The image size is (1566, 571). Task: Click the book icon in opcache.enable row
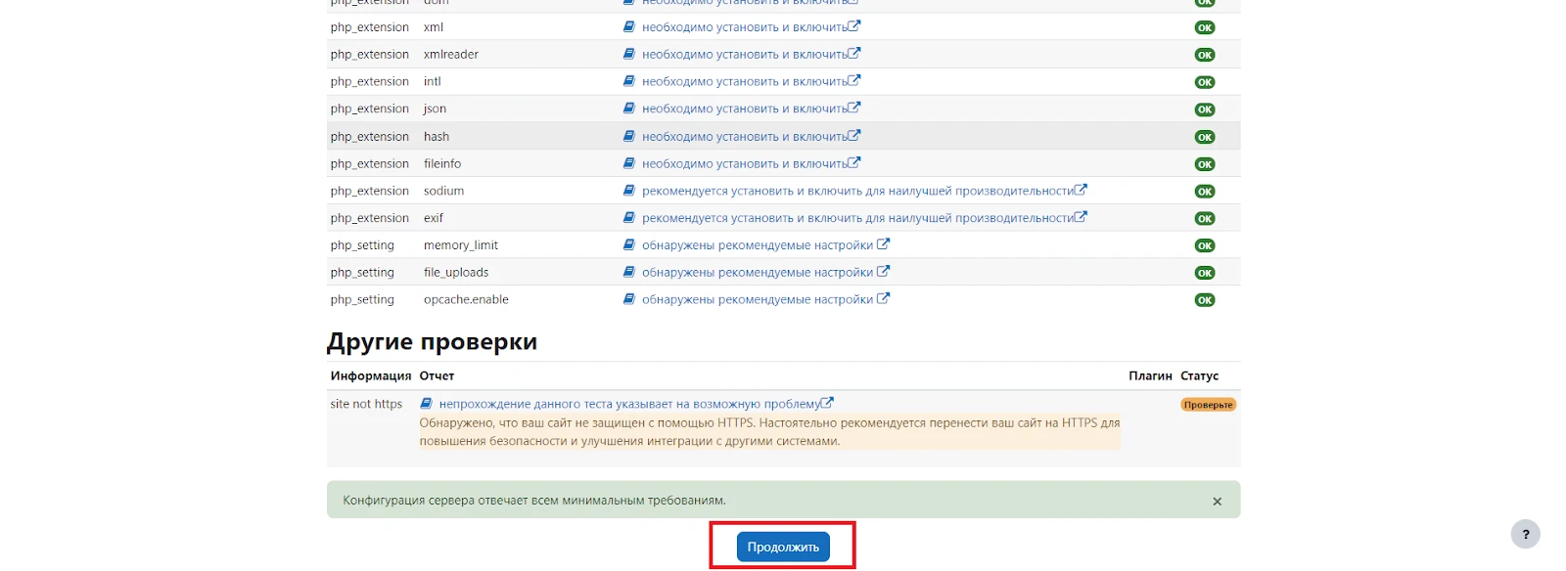(x=629, y=299)
